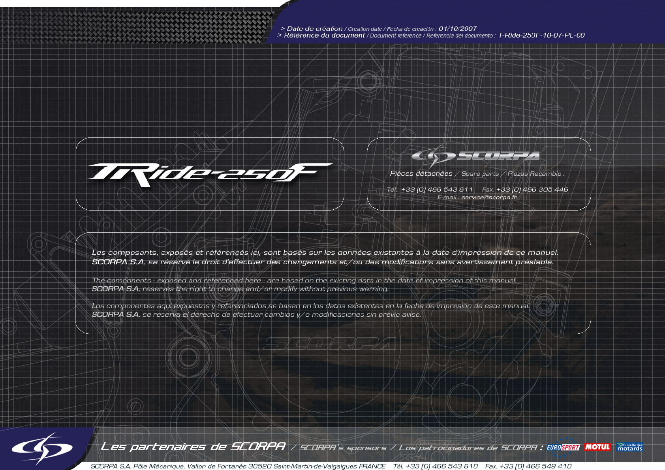
Task: Select the creation date 01/10/2007
Action: (458, 29)
